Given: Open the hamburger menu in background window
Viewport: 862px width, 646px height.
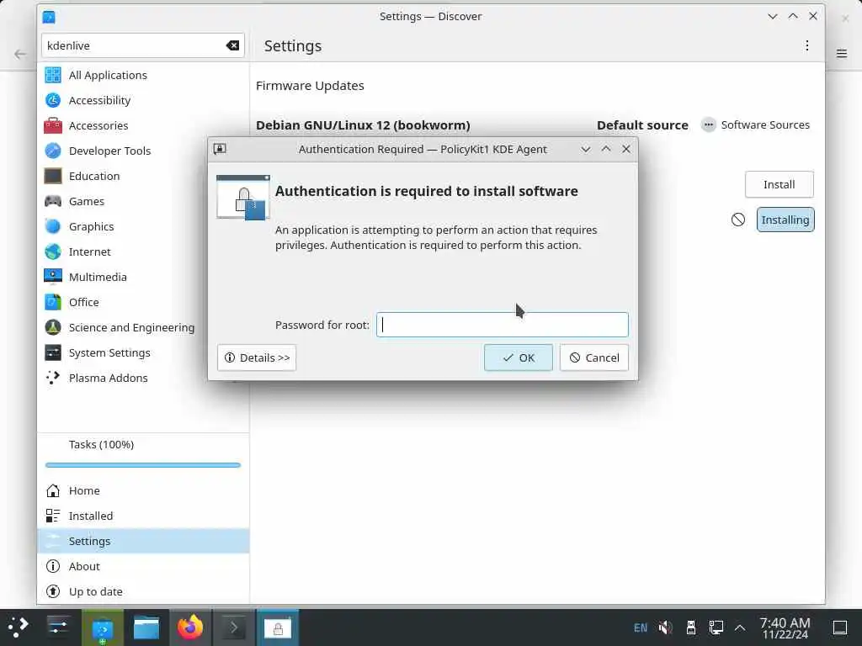Looking at the screenshot, I should [x=842, y=53].
